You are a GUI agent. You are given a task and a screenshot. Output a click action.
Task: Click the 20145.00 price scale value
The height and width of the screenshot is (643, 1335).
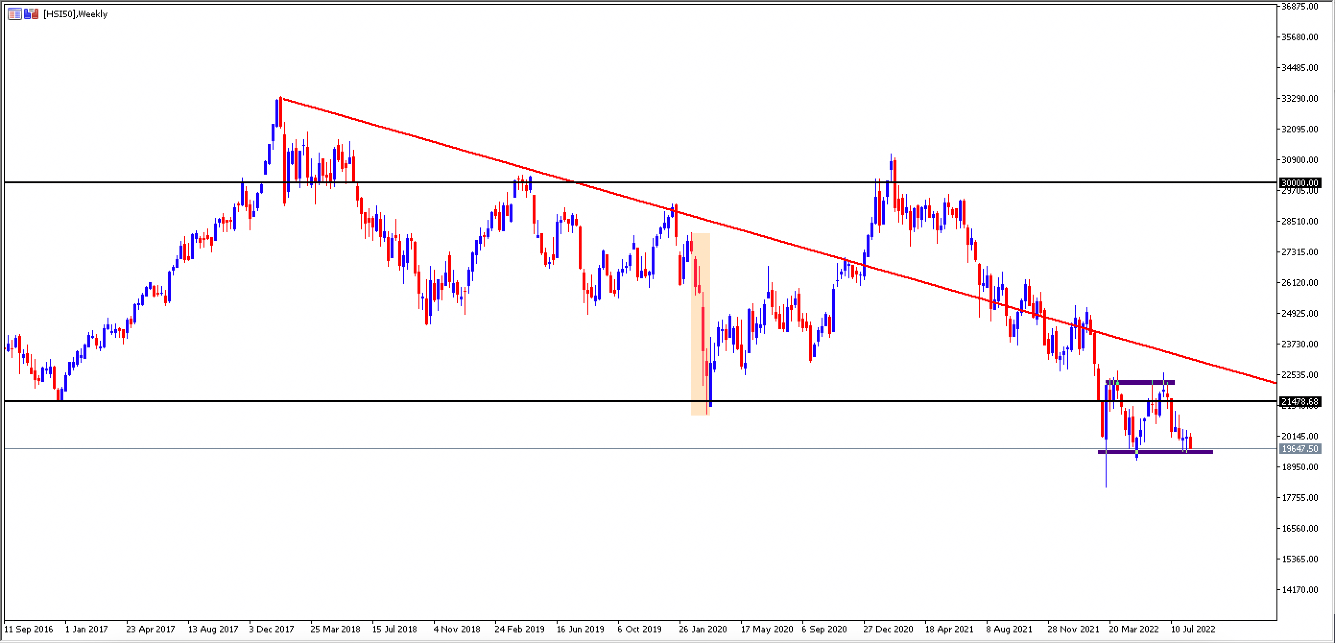pos(1299,436)
